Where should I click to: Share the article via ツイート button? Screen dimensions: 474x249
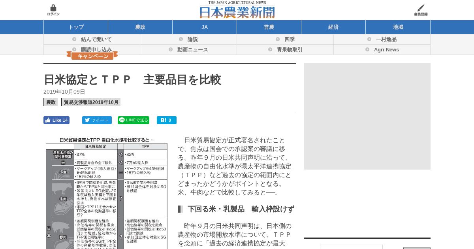click(97, 120)
